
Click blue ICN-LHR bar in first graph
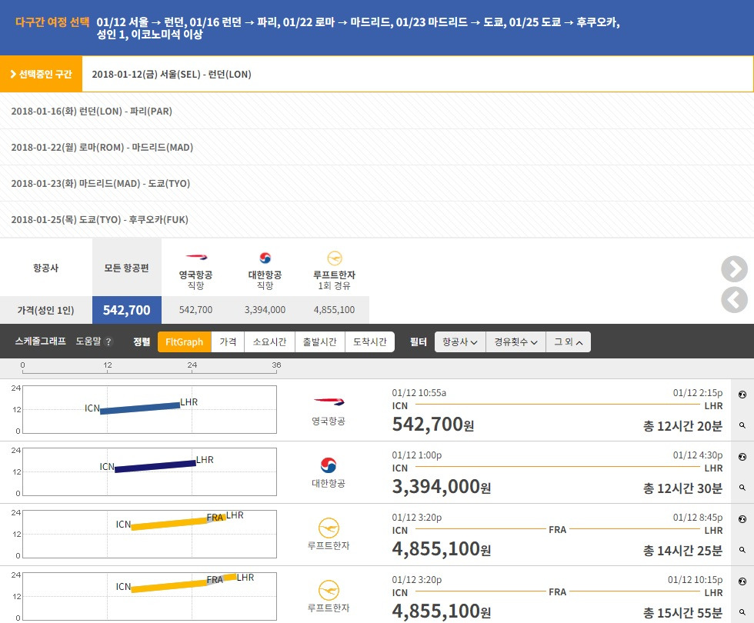click(140, 408)
